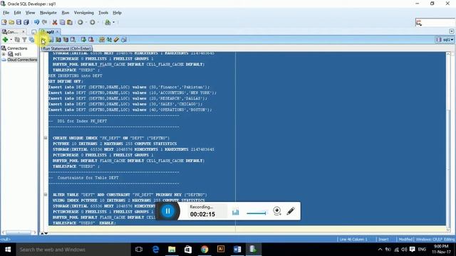Save the current worksheet with Save icon
Image resolution: width=456 pixels, height=256 pixels.
point(19,22)
